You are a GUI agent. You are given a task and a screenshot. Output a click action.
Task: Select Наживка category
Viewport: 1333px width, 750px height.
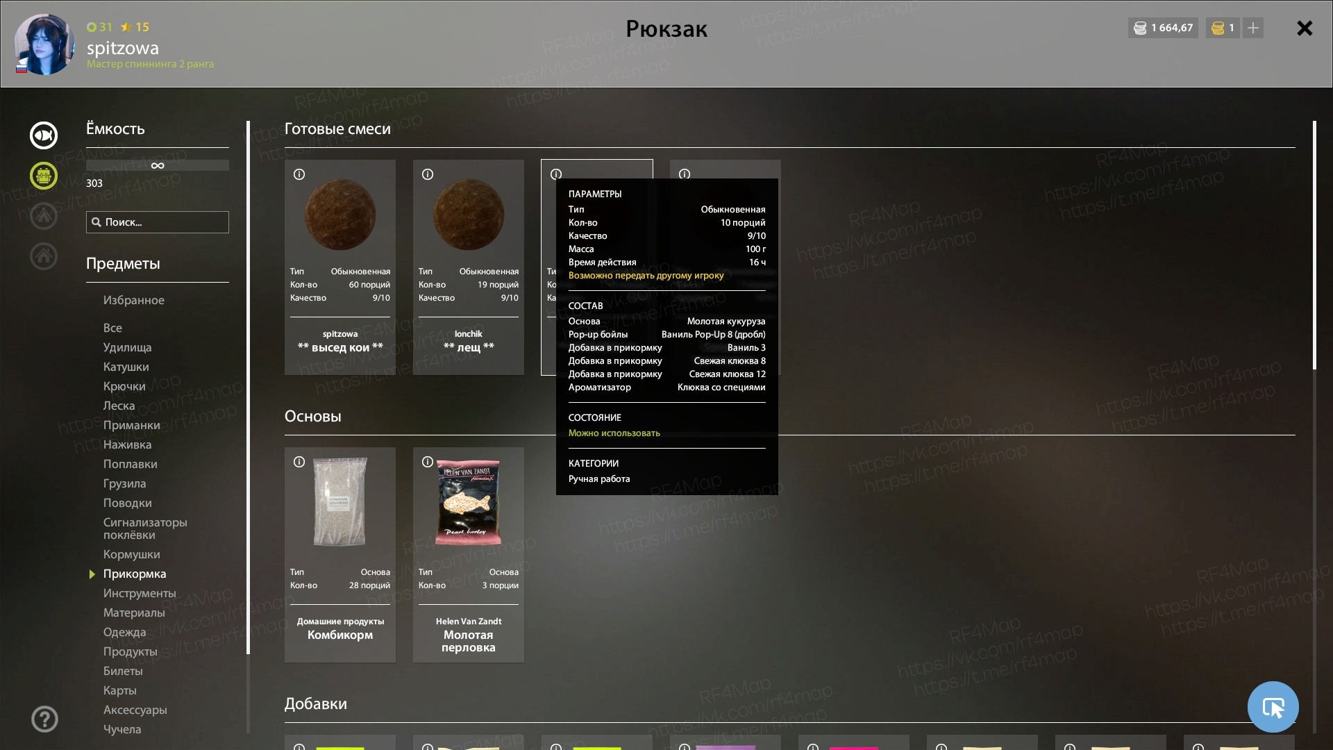(128, 444)
